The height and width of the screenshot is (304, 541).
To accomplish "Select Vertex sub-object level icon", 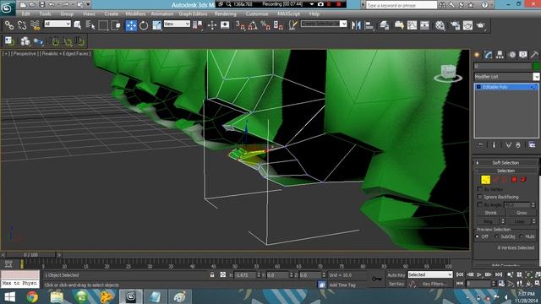I will (x=485, y=180).
